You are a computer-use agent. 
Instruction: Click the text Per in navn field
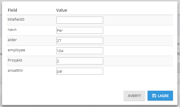pyautogui.click(x=60, y=31)
